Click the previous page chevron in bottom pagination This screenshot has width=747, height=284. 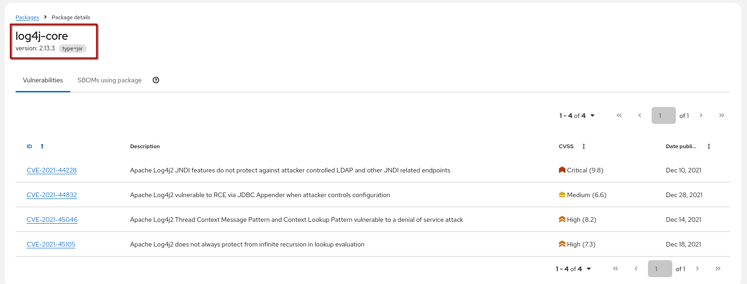(636, 268)
